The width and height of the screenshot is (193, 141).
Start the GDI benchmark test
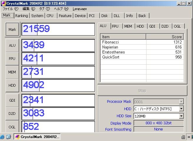(x=12, y=100)
